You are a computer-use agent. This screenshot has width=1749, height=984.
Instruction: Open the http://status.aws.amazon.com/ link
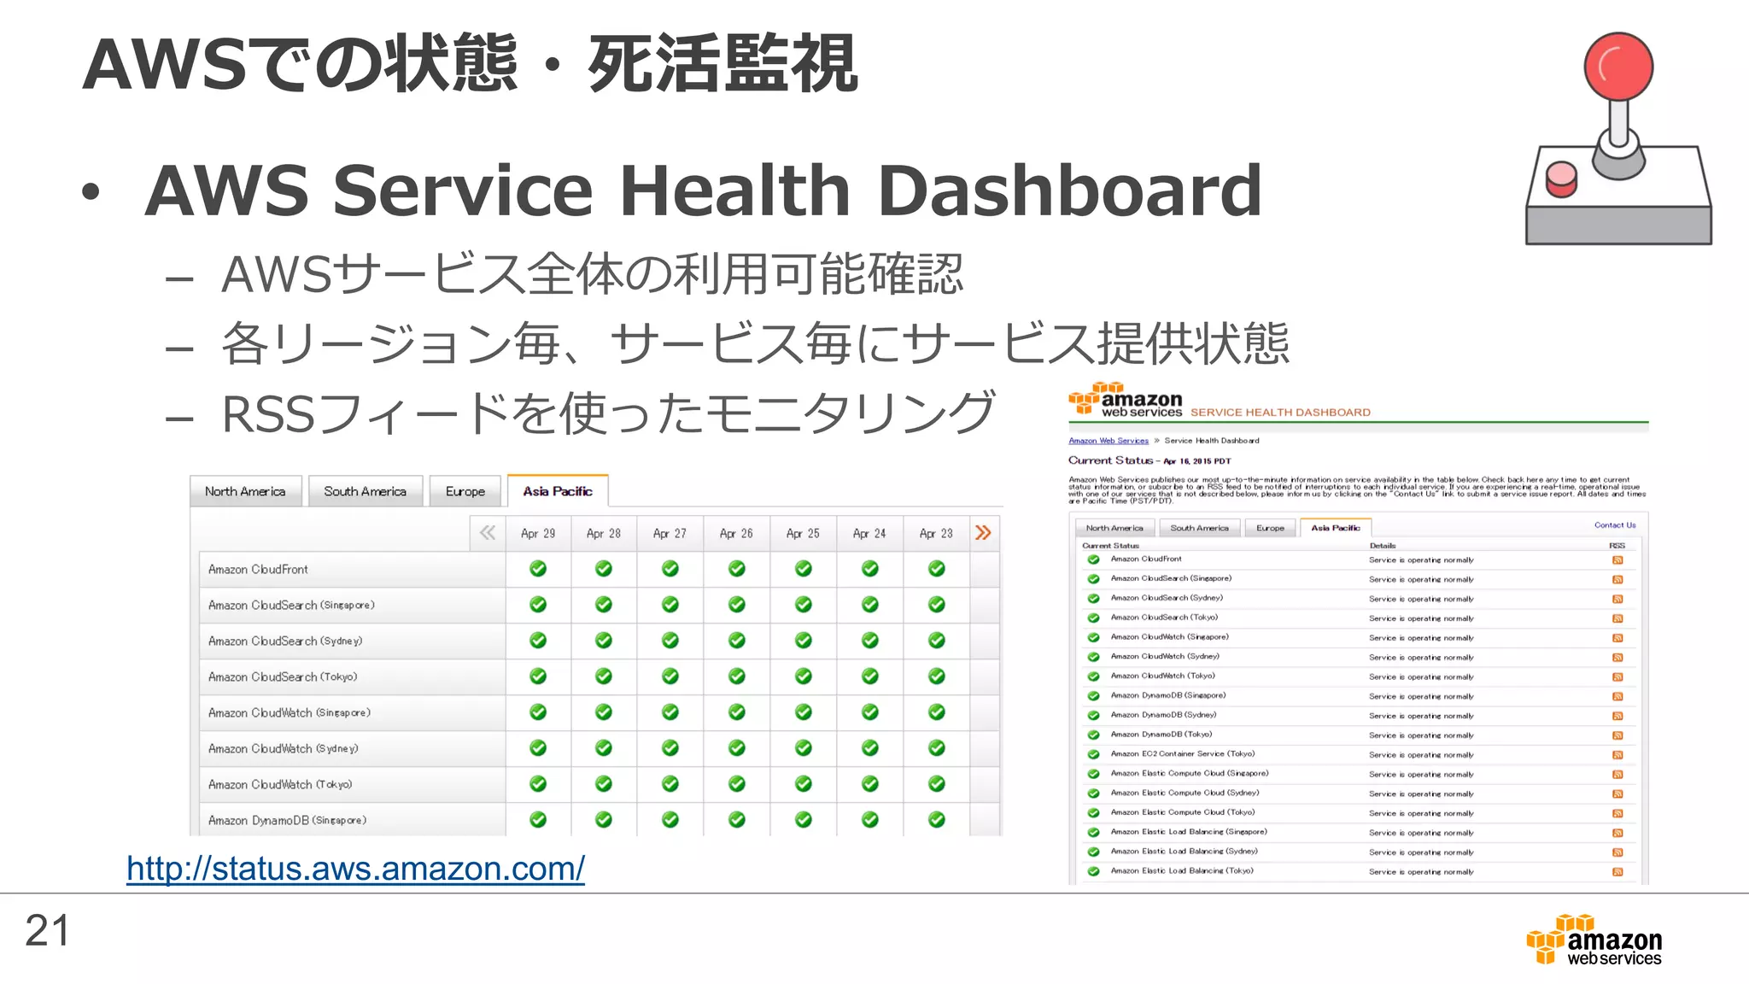[x=355, y=869]
